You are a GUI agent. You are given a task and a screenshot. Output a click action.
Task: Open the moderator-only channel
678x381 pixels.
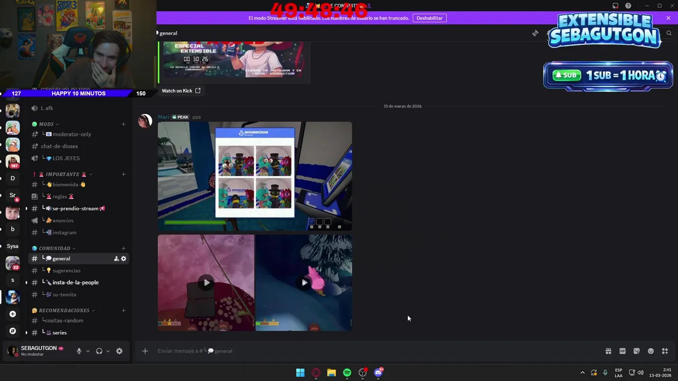78,134
